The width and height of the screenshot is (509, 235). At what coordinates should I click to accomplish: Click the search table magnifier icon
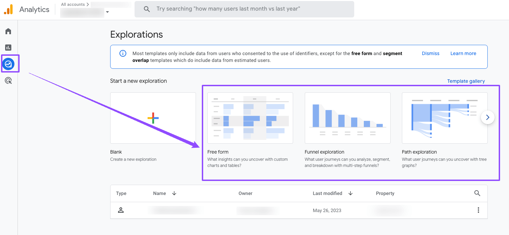click(477, 193)
